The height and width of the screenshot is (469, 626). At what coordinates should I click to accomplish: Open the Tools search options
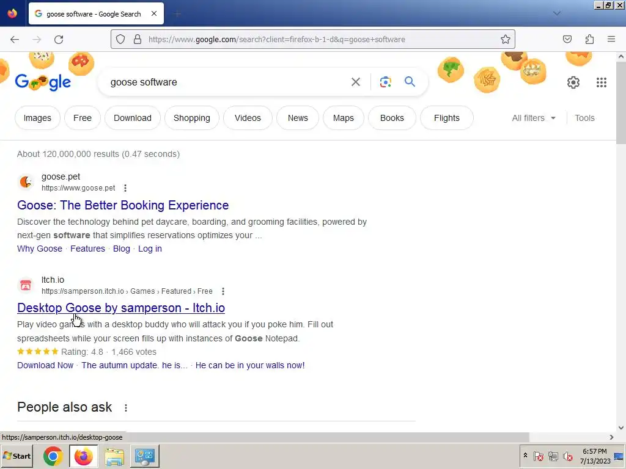click(584, 118)
